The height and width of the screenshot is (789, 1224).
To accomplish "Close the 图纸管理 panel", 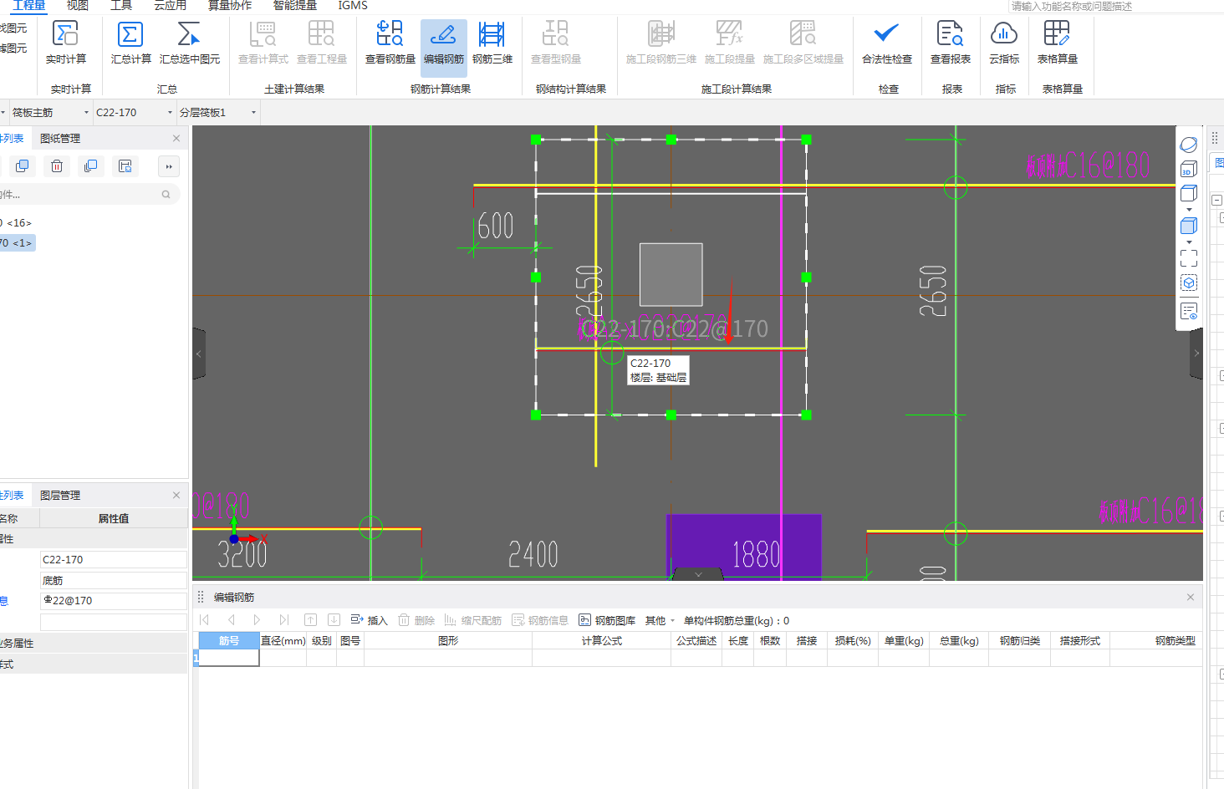I will pos(176,139).
